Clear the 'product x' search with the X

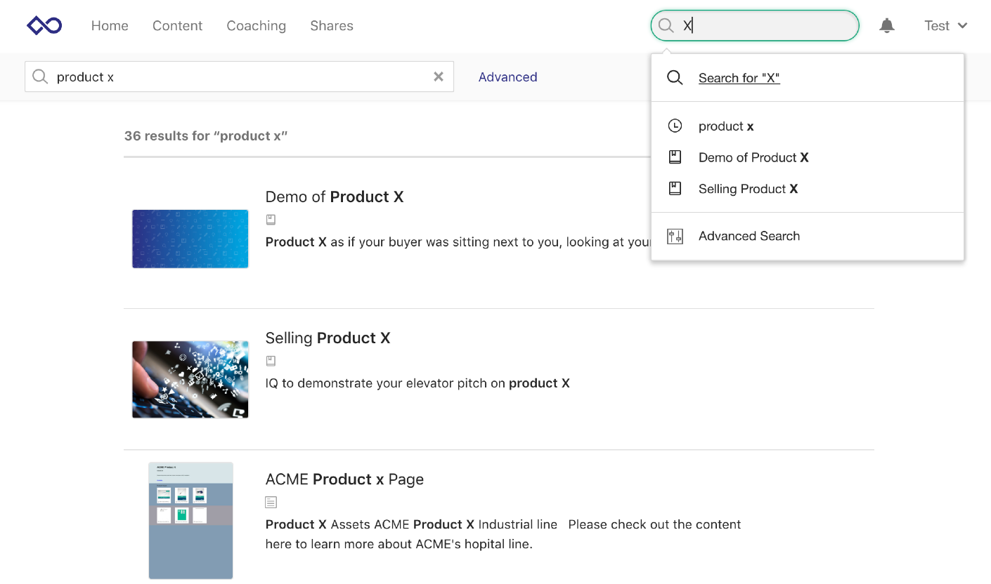click(x=438, y=77)
